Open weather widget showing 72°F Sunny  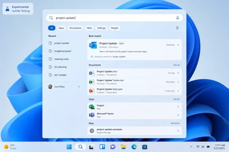(x=10, y=147)
